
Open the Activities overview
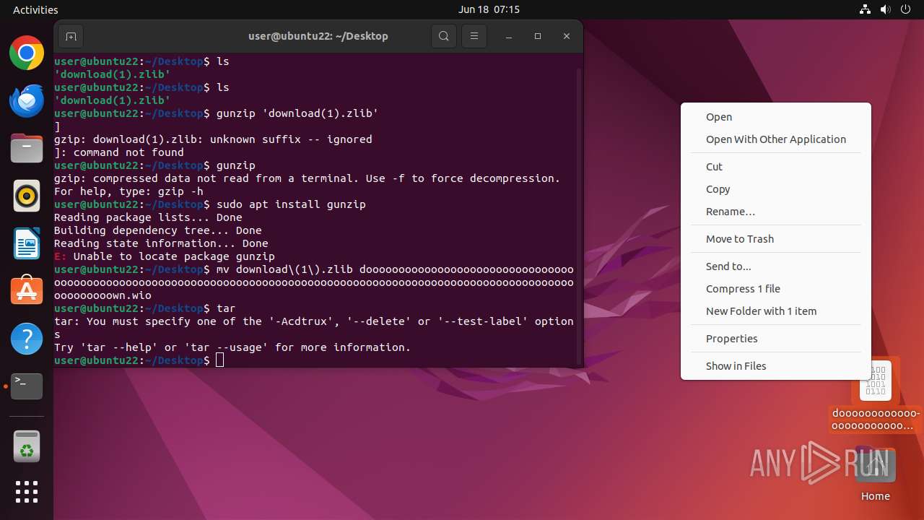(35, 9)
